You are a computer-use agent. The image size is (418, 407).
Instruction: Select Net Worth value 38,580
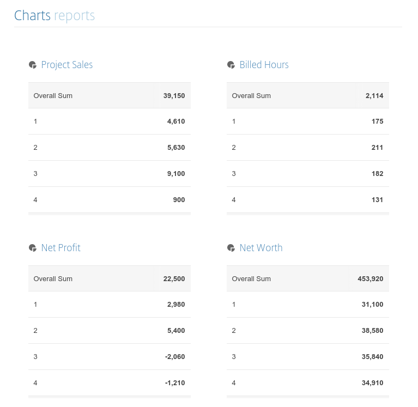pyautogui.click(x=372, y=331)
